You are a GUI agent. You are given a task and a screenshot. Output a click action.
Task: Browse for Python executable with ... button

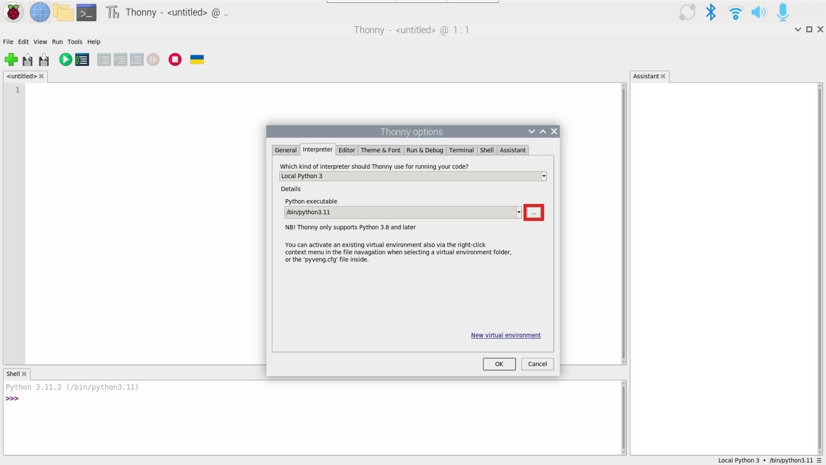coord(533,213)
